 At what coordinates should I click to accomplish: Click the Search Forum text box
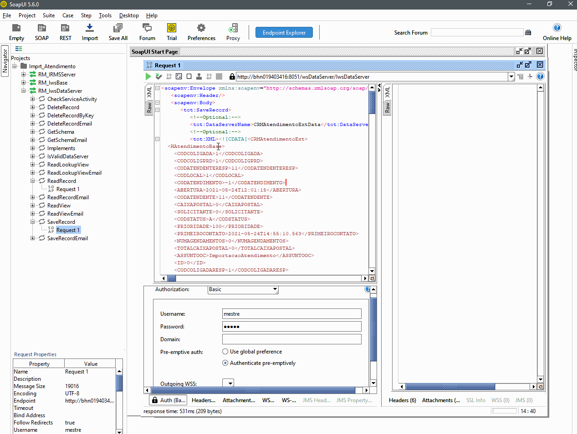(477, 32)
